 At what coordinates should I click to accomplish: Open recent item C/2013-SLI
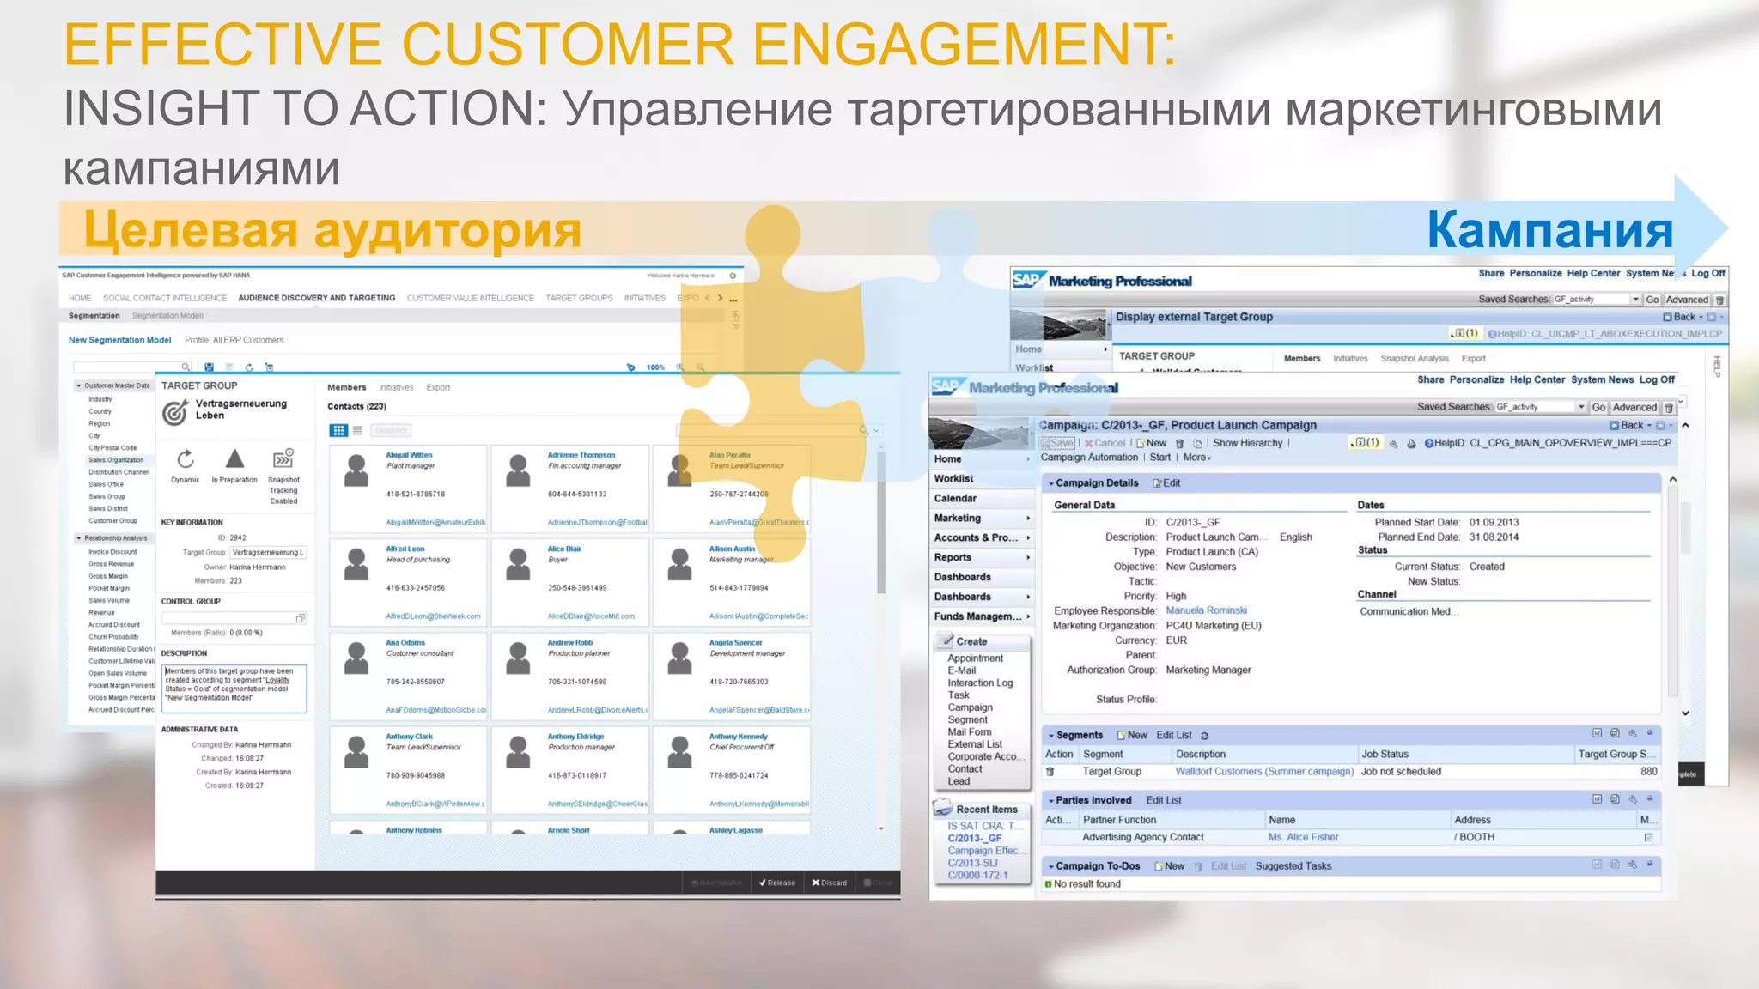972,863
